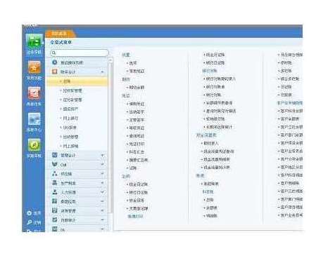This screenshot has height=263, width=335.
Task: Click the 财务会计 module icon in the tree
Action: point(55,72)
